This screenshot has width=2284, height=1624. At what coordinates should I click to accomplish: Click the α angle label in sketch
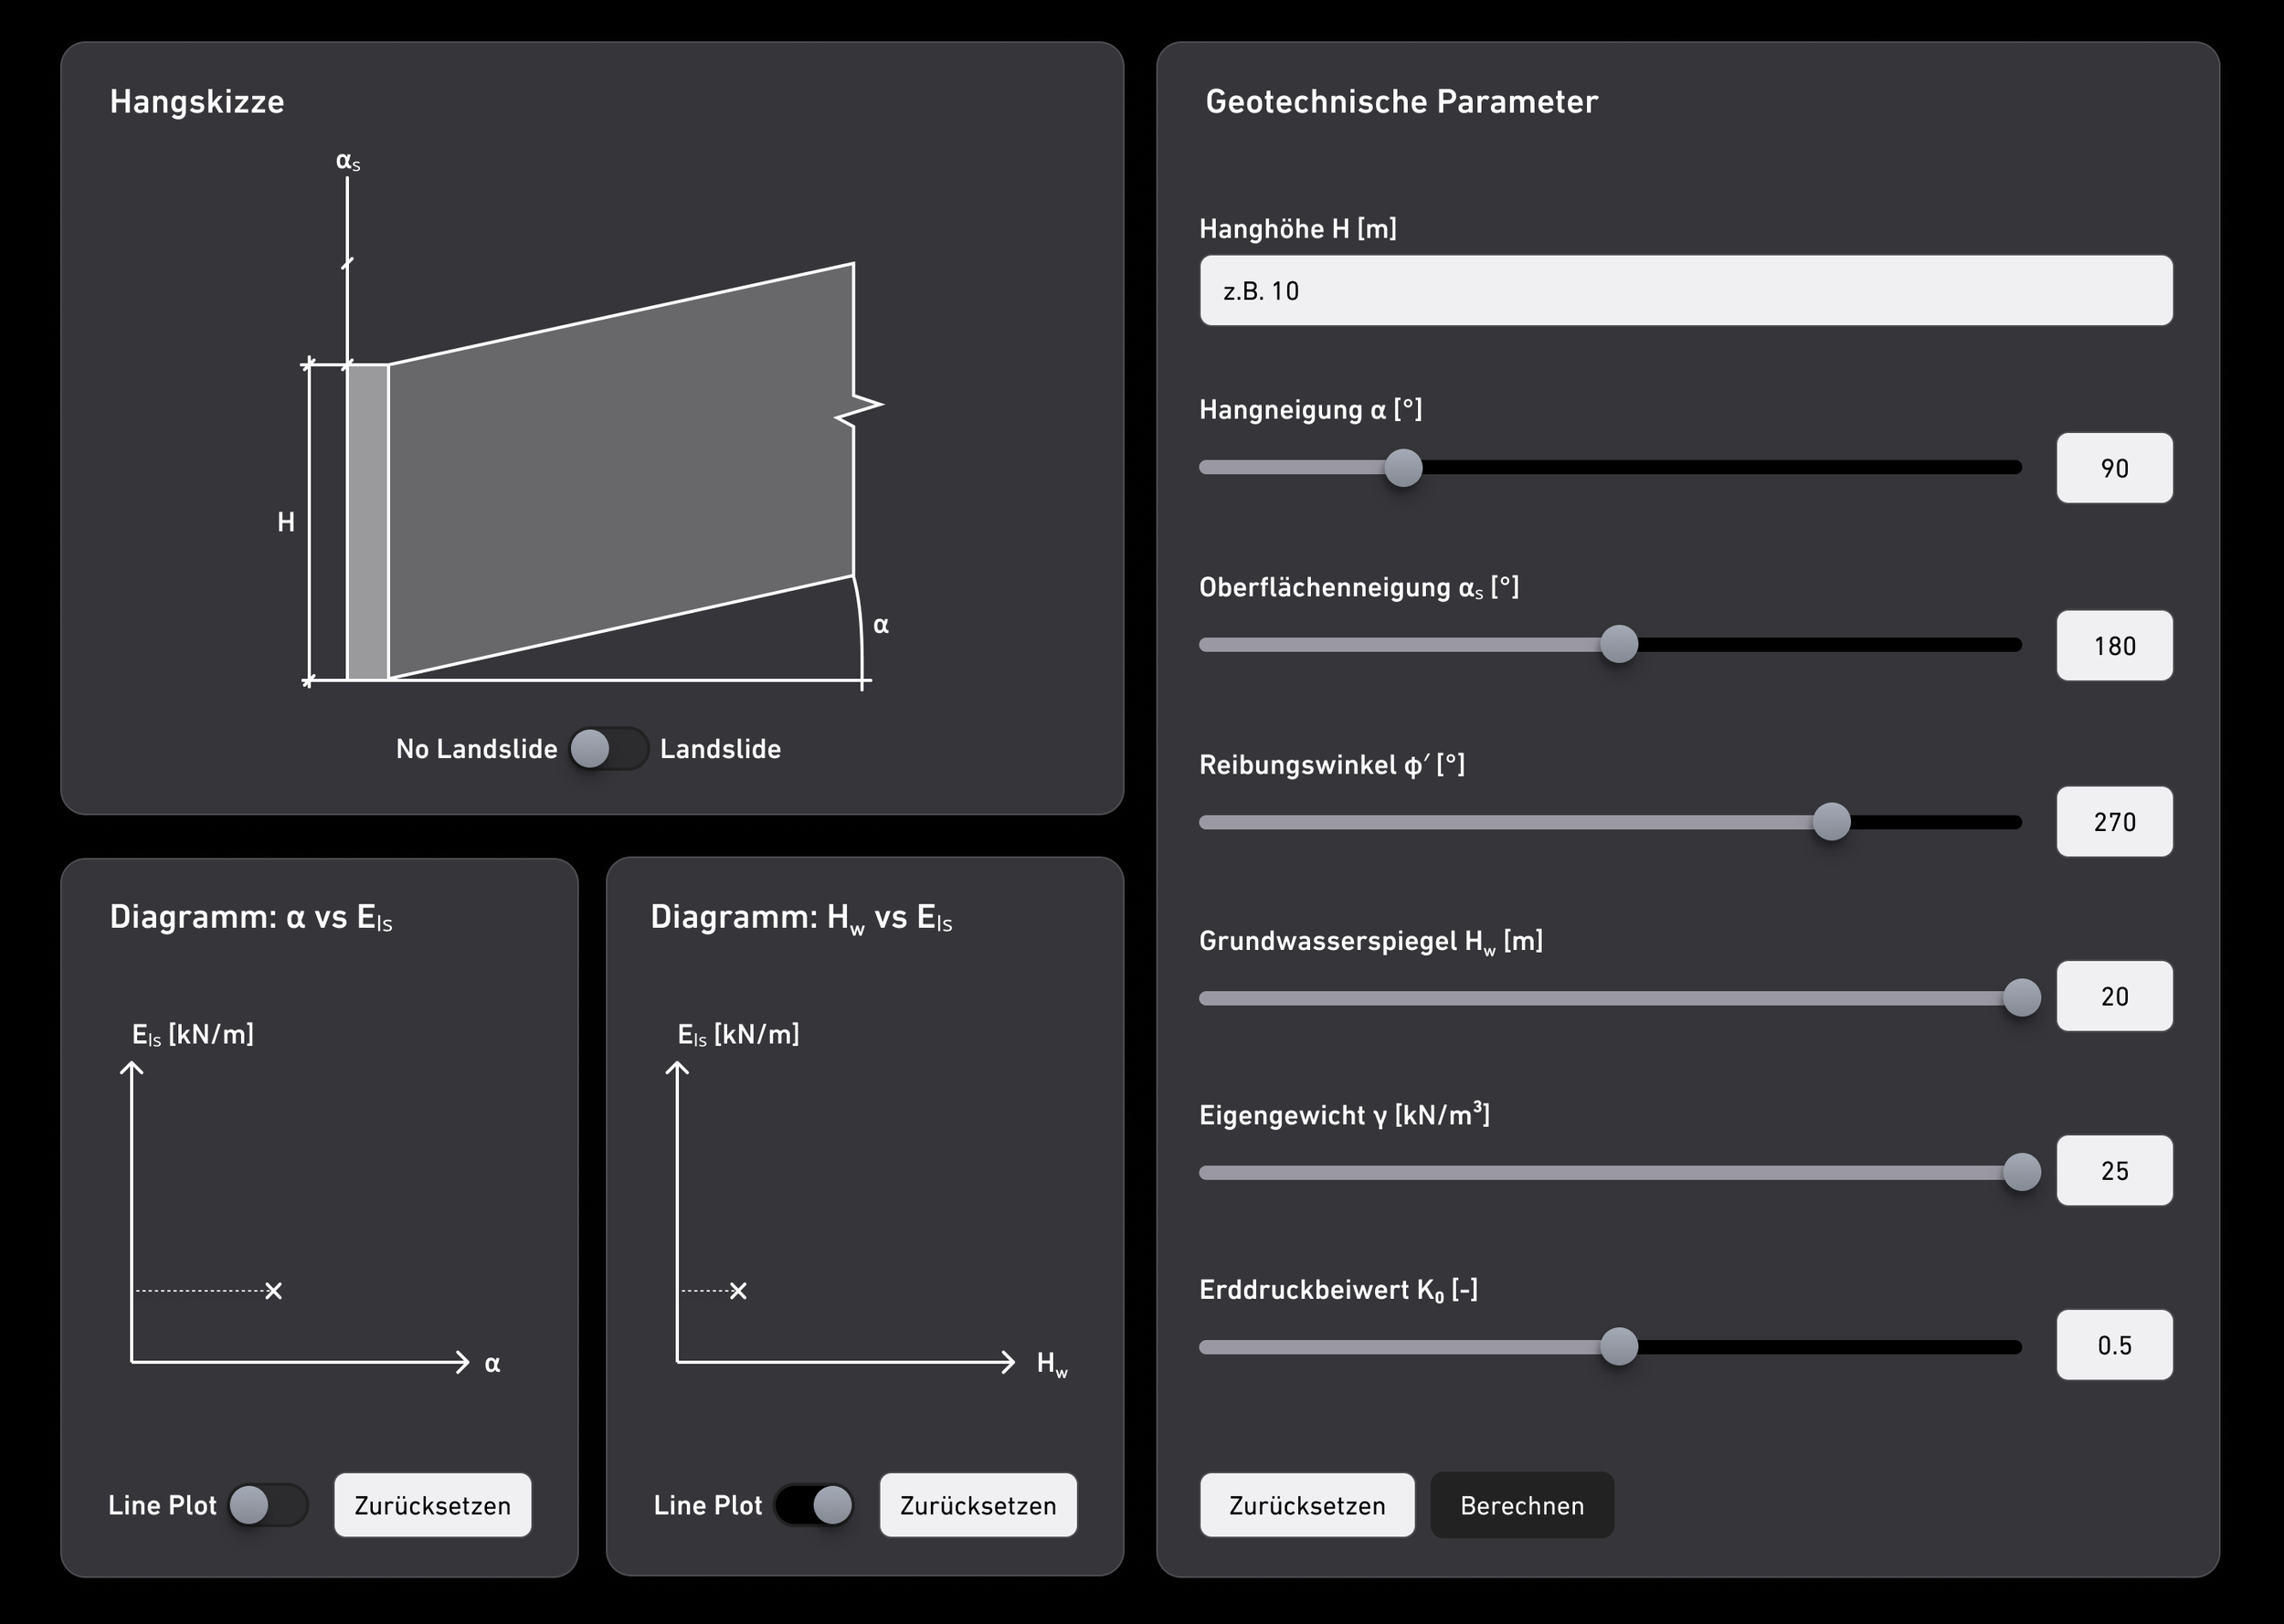(881, 625)
